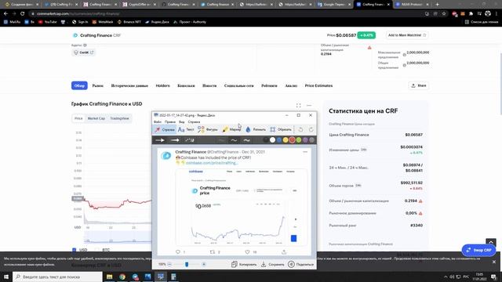The height and width of the screenshot is (282, 502).
Task: Click the Windows taskbar search field
Action: (57, 277)
